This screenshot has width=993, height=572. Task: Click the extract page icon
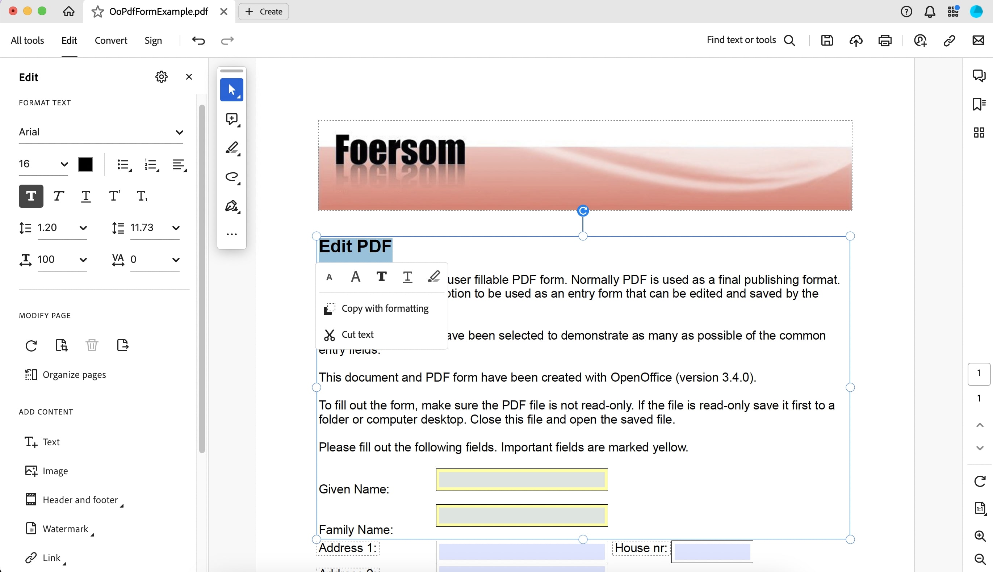coord(123,345)
